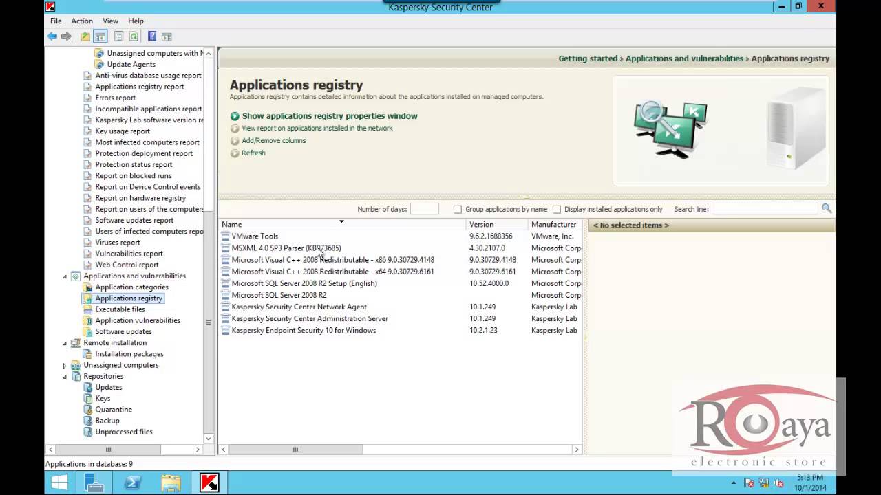Viewport: 881px width, 495px height.
Task: Click the Name column sort arrow
Action: (x=341, y=222)
